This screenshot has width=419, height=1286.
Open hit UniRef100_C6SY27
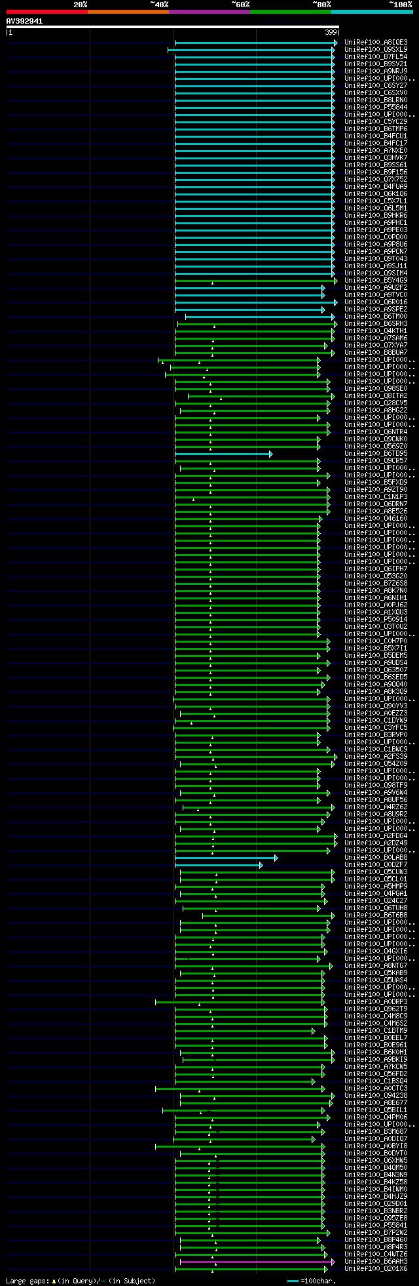point(376,86)
